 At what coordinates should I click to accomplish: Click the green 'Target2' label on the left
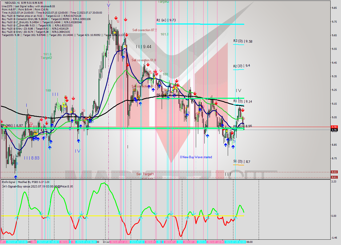pyautogui.click(x=46, y=58)
